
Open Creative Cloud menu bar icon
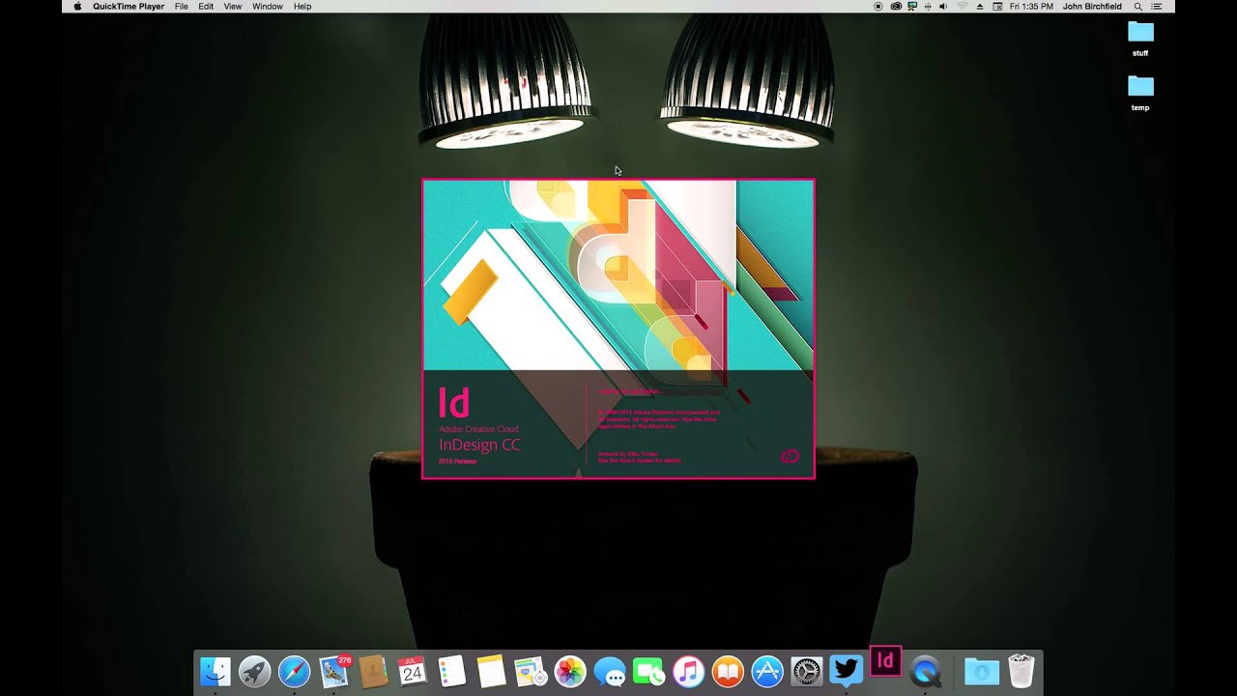[896, 6]
